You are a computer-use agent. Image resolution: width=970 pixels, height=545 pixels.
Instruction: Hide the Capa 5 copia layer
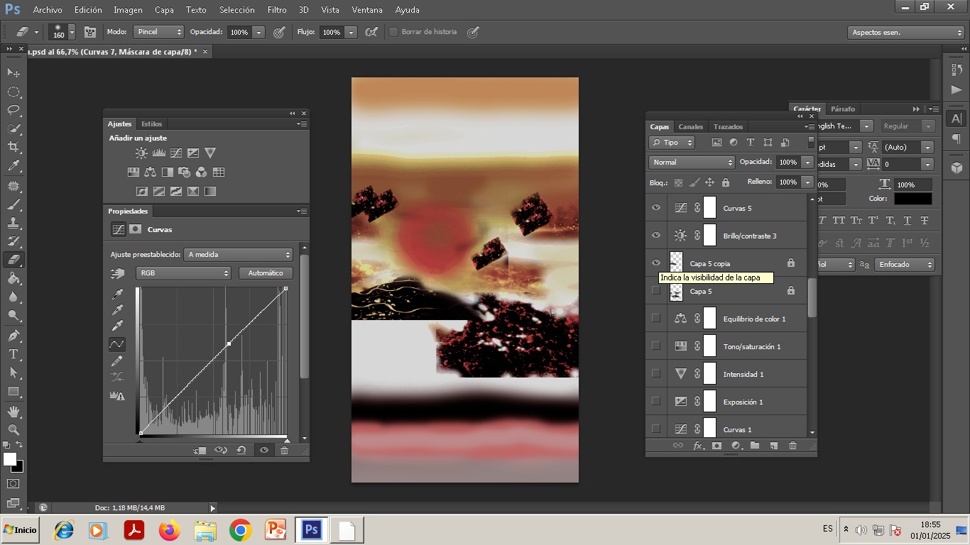[656, 263]
